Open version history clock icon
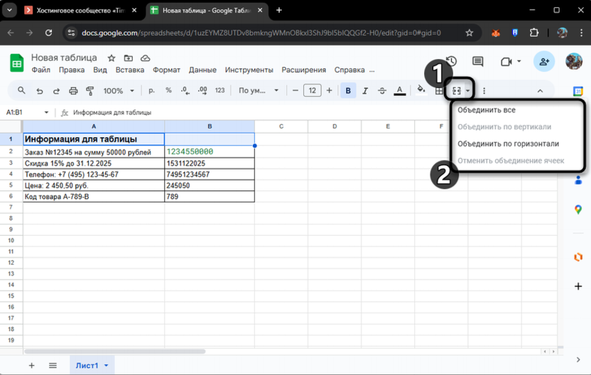The width and height of the screenshot is (591, 375). [450, 62]
